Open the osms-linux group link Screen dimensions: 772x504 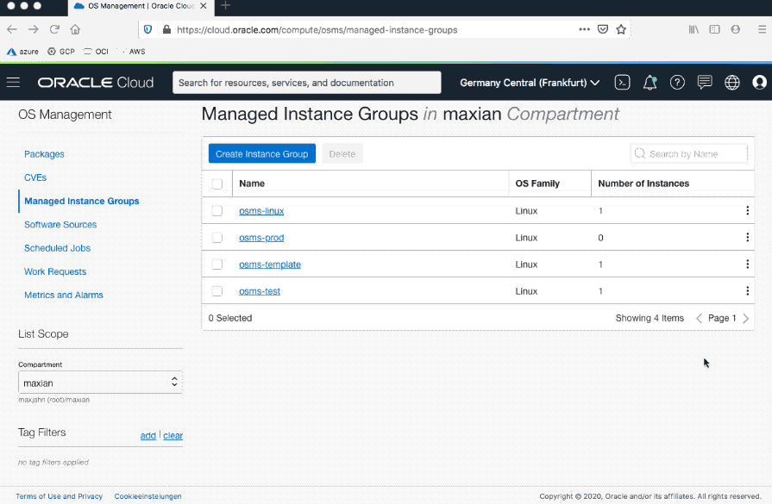tap(261, 211)
